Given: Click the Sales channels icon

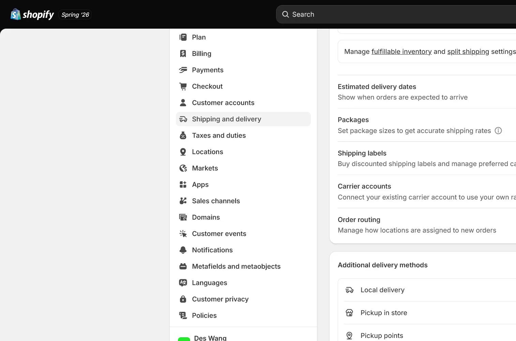Looking at the screenshot, I should 183,201.
